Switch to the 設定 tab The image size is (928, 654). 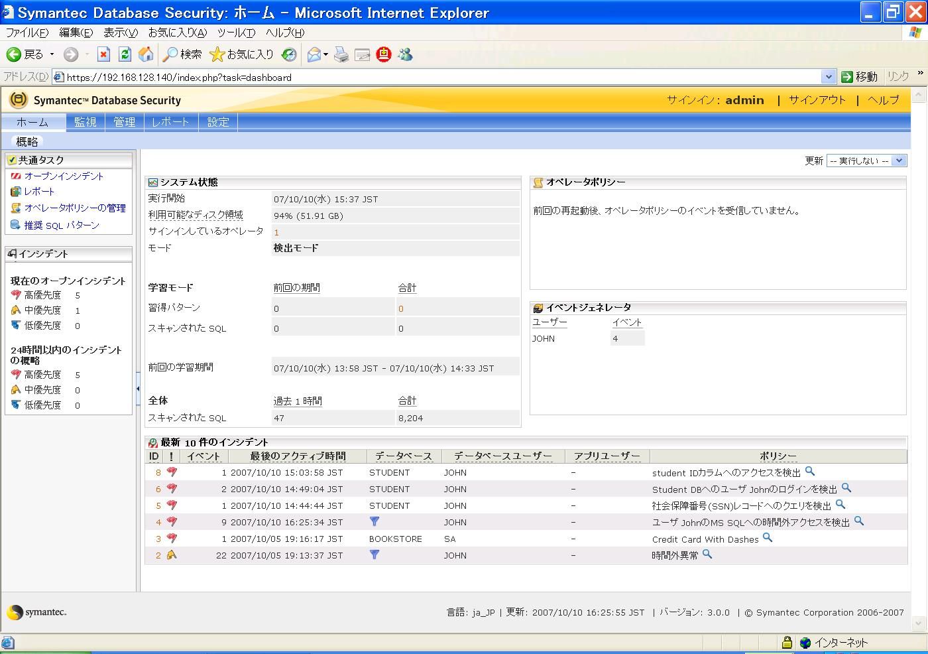(x=218, y=122)
